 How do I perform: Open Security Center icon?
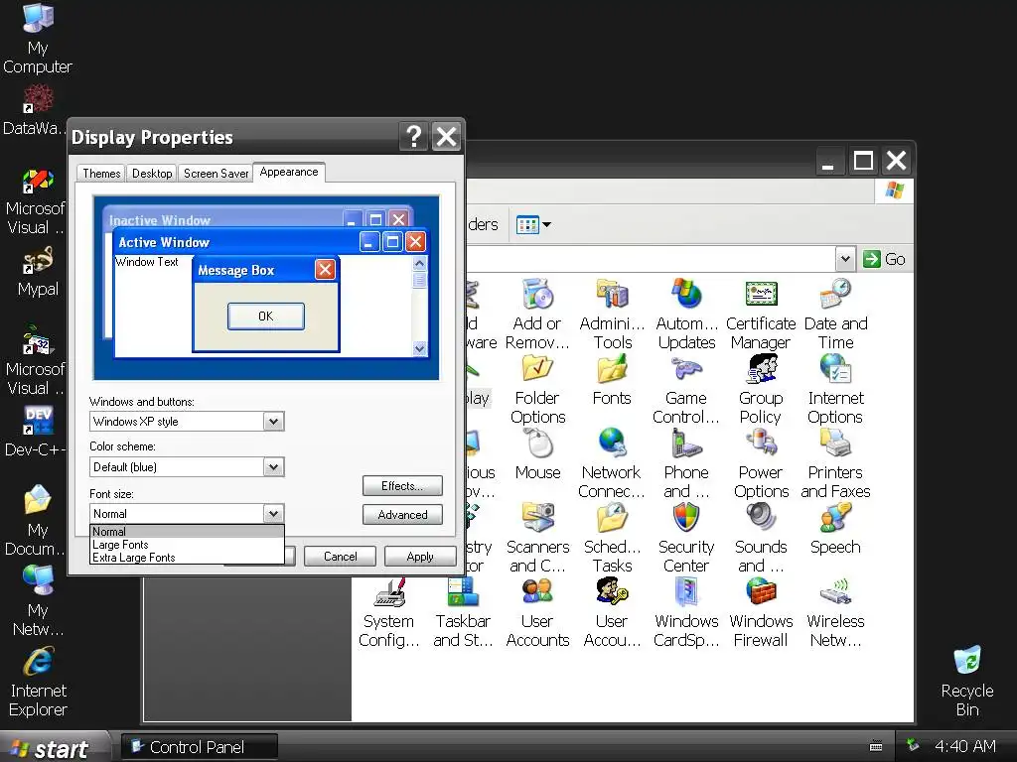(x=686, y=539)
